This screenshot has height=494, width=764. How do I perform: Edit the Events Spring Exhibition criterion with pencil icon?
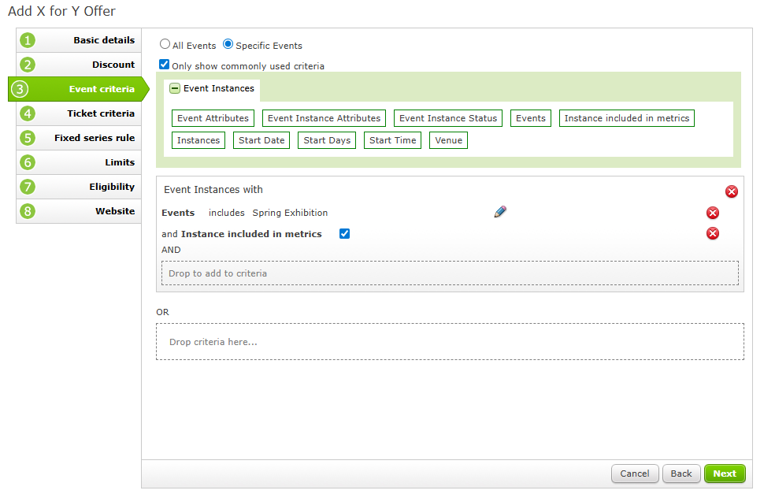(500, 212)
